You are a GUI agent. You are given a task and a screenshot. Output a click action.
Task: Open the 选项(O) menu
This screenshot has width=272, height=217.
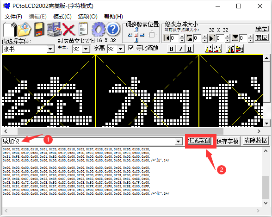(87, 17)
